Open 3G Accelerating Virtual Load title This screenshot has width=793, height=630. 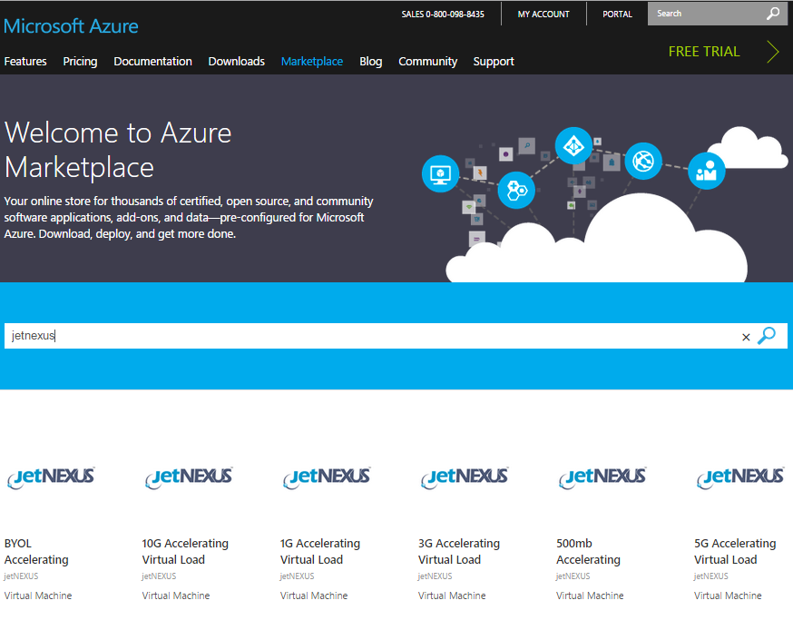click(x=459, y=552)
